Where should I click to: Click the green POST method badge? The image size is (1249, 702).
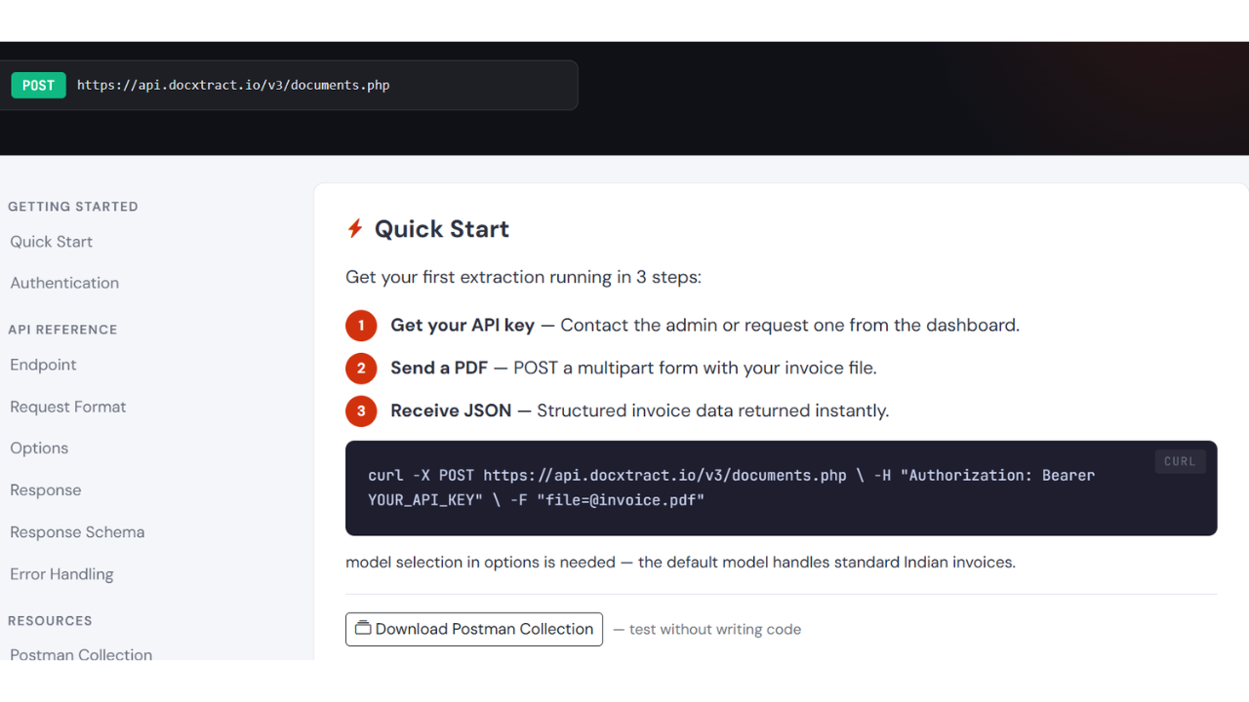(x=38, y=85)
